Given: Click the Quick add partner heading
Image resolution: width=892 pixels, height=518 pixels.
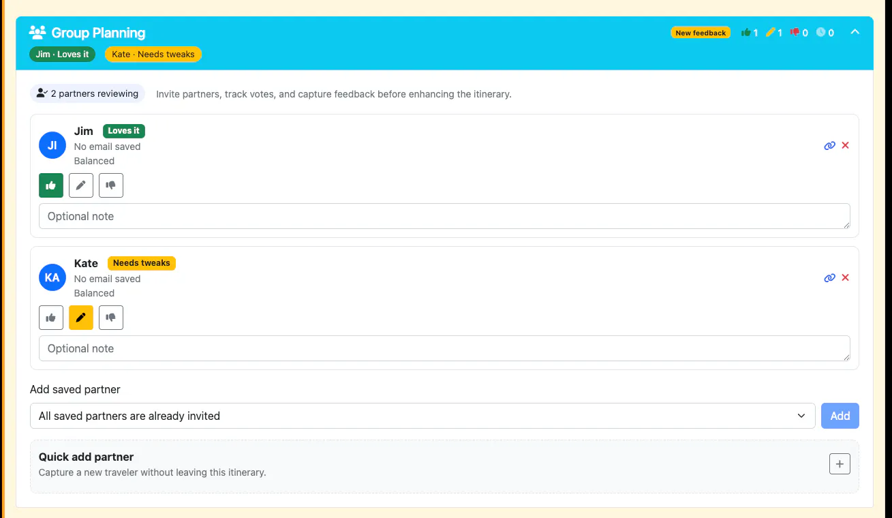Looking at the screenshot, I should [87, 457].
